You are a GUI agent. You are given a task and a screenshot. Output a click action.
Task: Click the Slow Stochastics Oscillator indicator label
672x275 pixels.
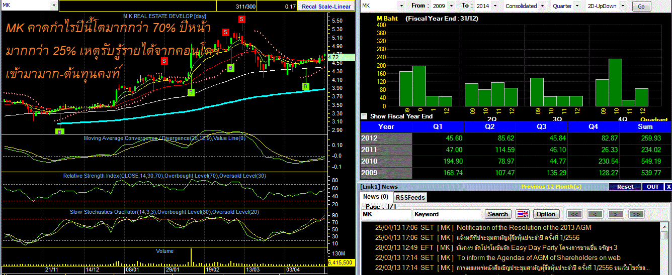[x=164, y=212]
